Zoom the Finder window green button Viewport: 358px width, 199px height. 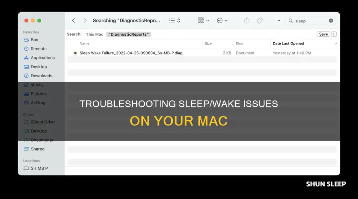[39, 21]
